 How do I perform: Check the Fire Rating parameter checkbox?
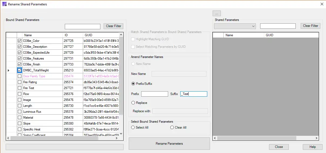click(19, 82)
